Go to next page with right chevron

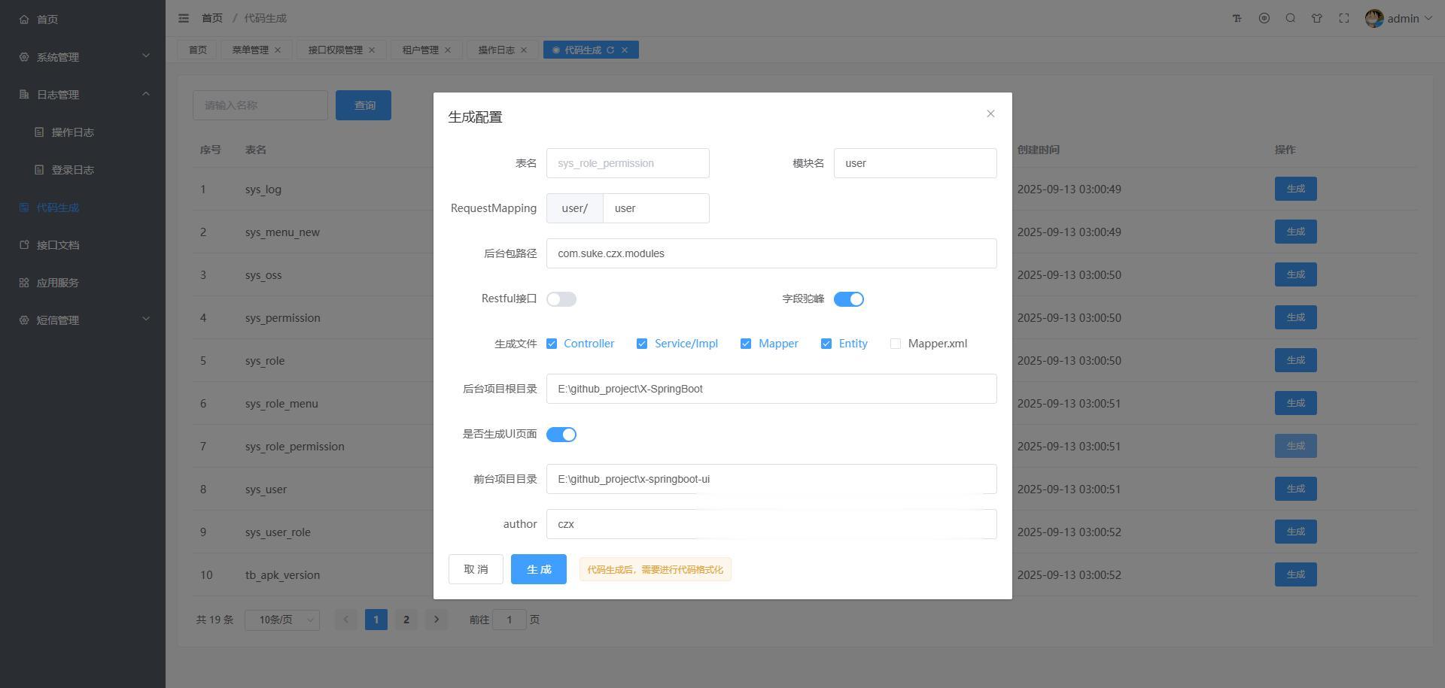pyautogui.click(x=437, y=620)
